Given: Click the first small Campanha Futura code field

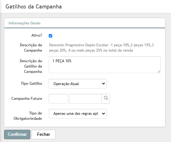Looking at the screenshot, I should [58, 99].
